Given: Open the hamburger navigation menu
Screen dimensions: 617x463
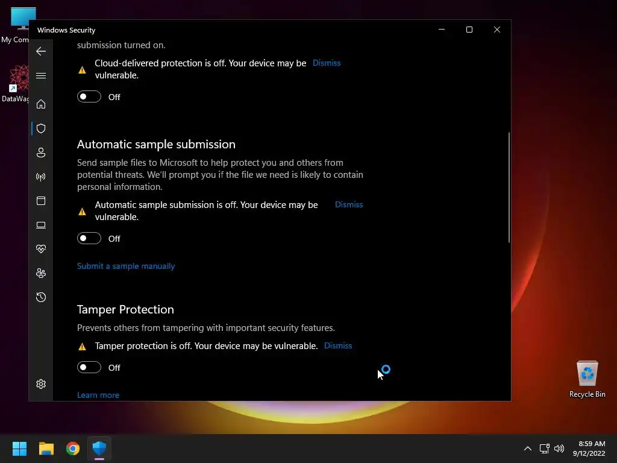Looking at the screenshot, I should [41, 75].
